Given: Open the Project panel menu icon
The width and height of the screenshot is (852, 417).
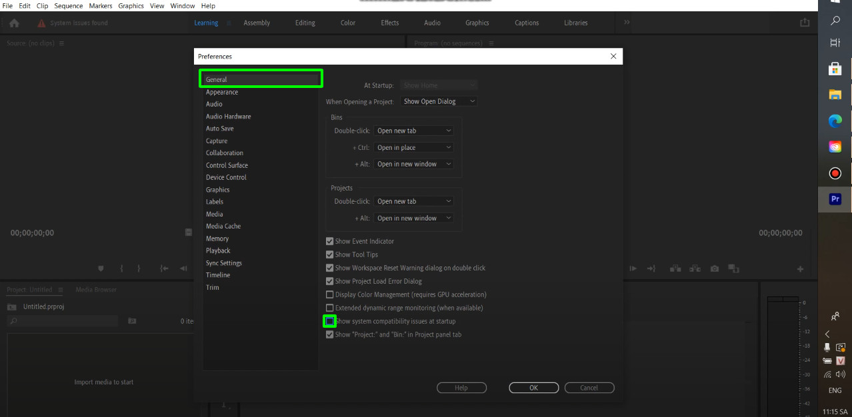Looking at the screenshot, I should pyautogui.click(x=60, y=290).
